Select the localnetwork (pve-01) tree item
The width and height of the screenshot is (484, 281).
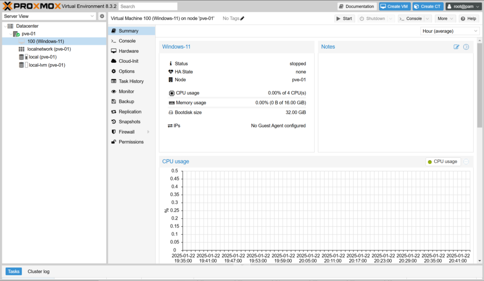[49, 49]
